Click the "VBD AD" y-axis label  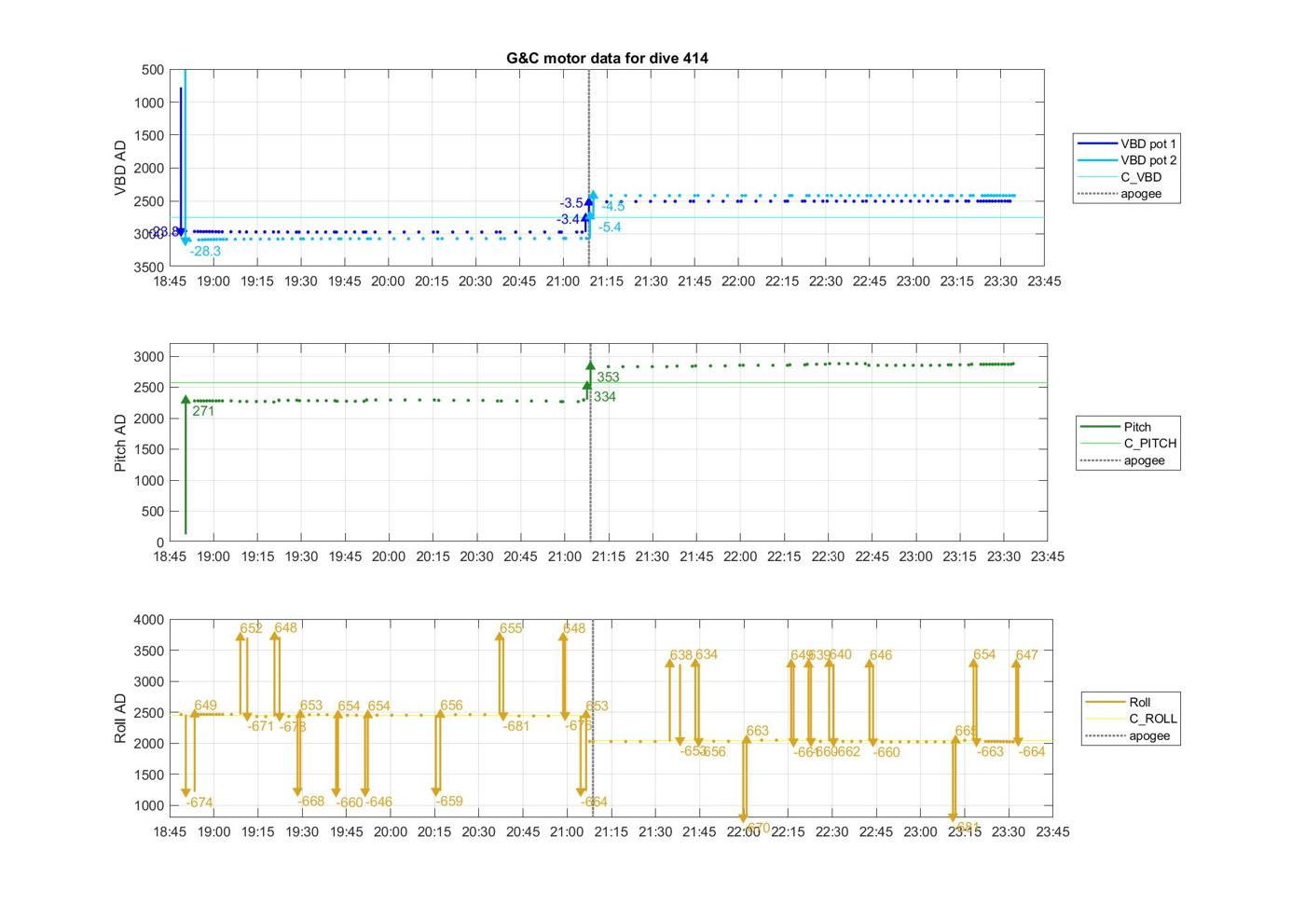[120, 168]
